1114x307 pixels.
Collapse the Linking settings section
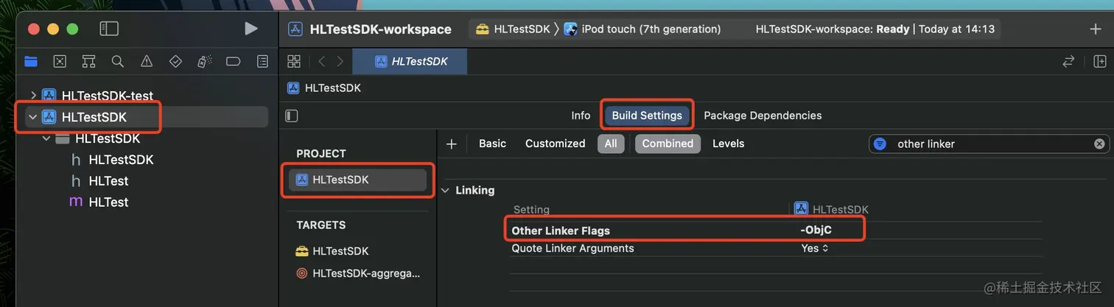pyautogui.click(x=444, y=190)
